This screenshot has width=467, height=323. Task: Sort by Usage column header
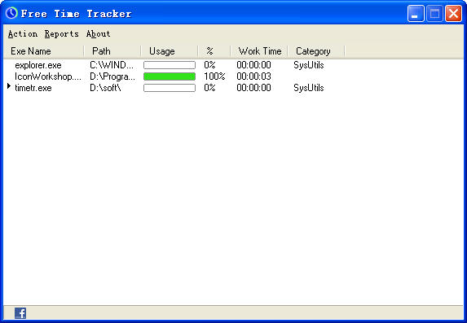(x=170, y=51)
